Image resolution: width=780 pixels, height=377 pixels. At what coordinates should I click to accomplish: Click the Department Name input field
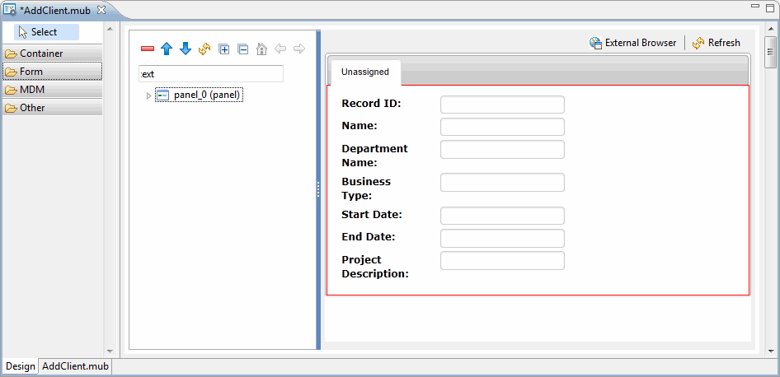tap(502, 150)
